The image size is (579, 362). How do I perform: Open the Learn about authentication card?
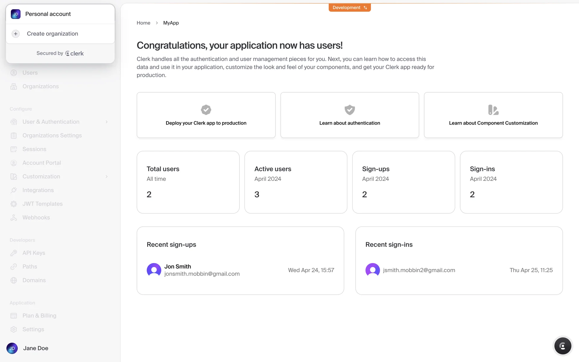click(x=350, y=115)
